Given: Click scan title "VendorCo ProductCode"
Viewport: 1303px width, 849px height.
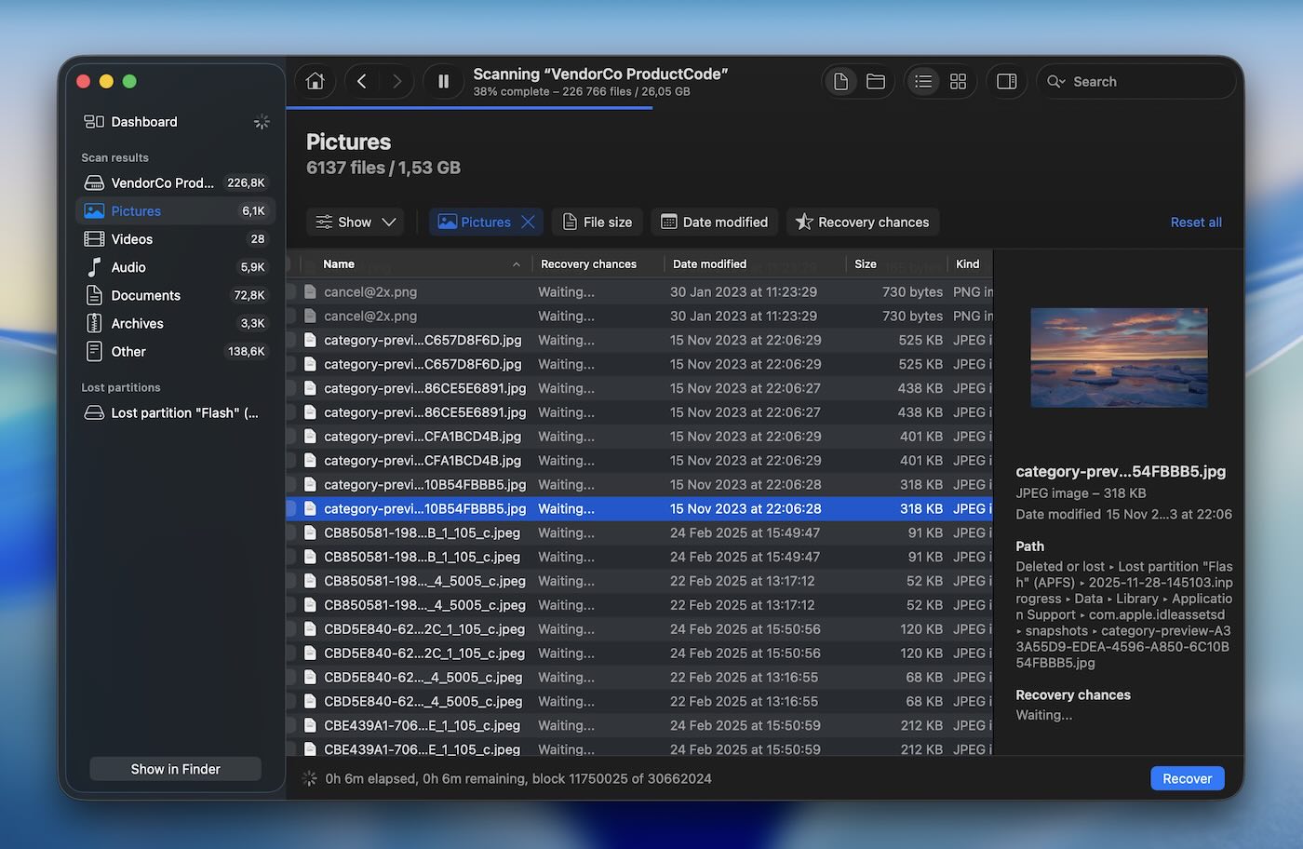Looking at the screenshot, I should [x=600, y=74].
